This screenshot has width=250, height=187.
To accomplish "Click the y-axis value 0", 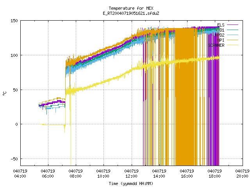I will coord(16,124).
